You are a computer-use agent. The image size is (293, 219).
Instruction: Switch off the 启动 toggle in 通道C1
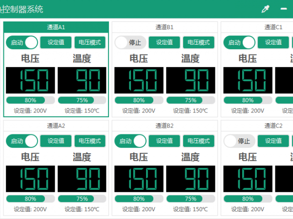tap(239, 42)
